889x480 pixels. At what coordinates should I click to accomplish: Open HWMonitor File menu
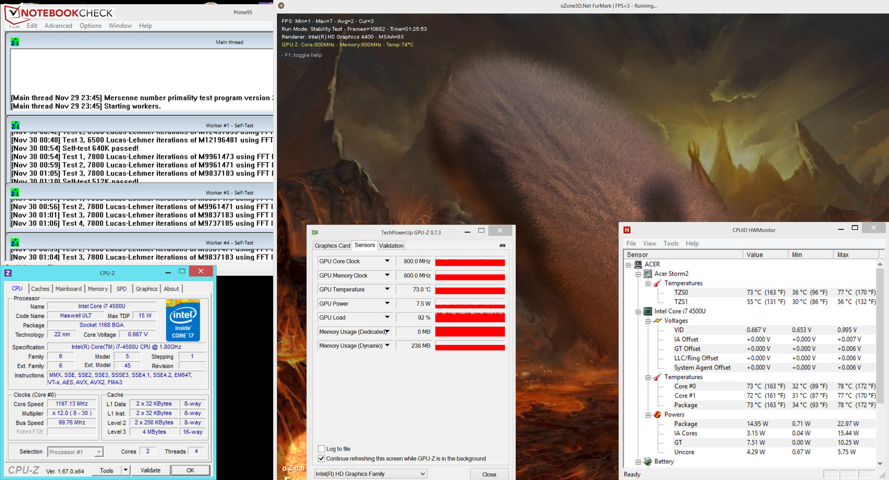tap(631, 243)
